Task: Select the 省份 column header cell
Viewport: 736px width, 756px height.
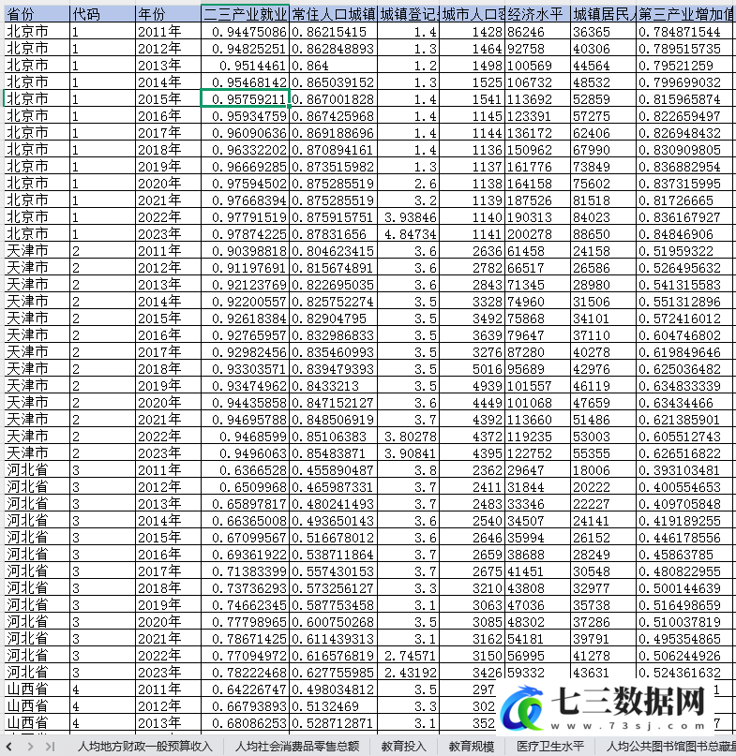Action: 38,14
